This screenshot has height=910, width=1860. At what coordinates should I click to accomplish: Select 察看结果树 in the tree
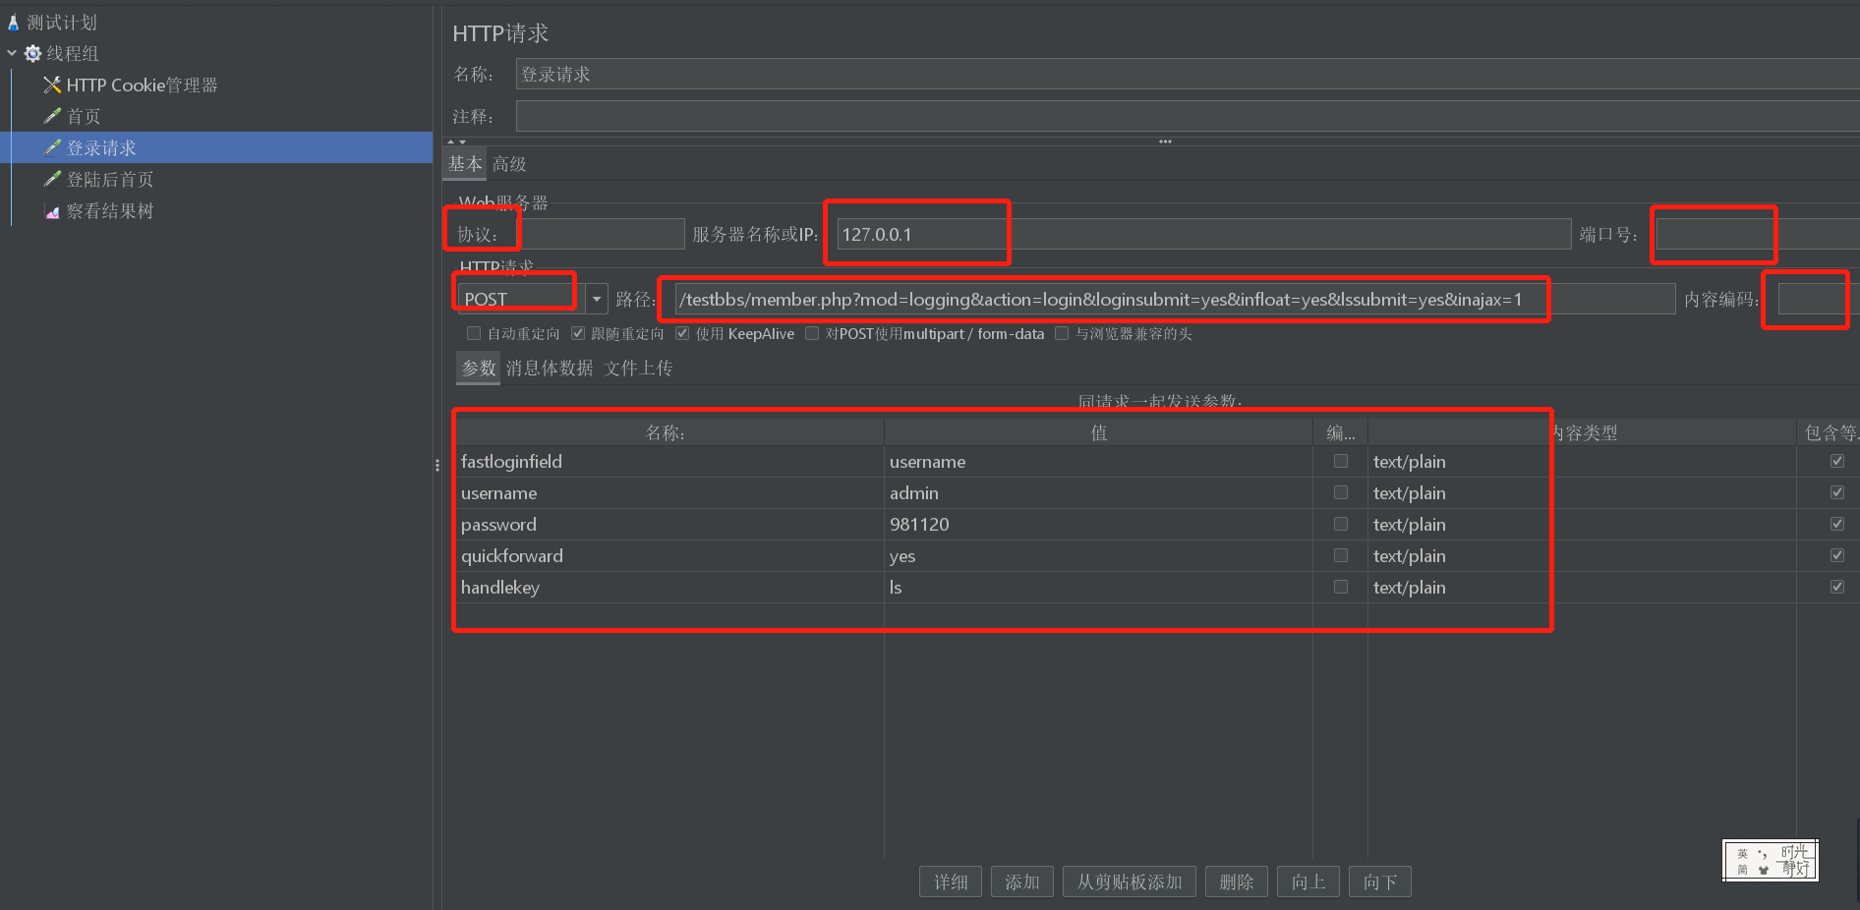110,210
